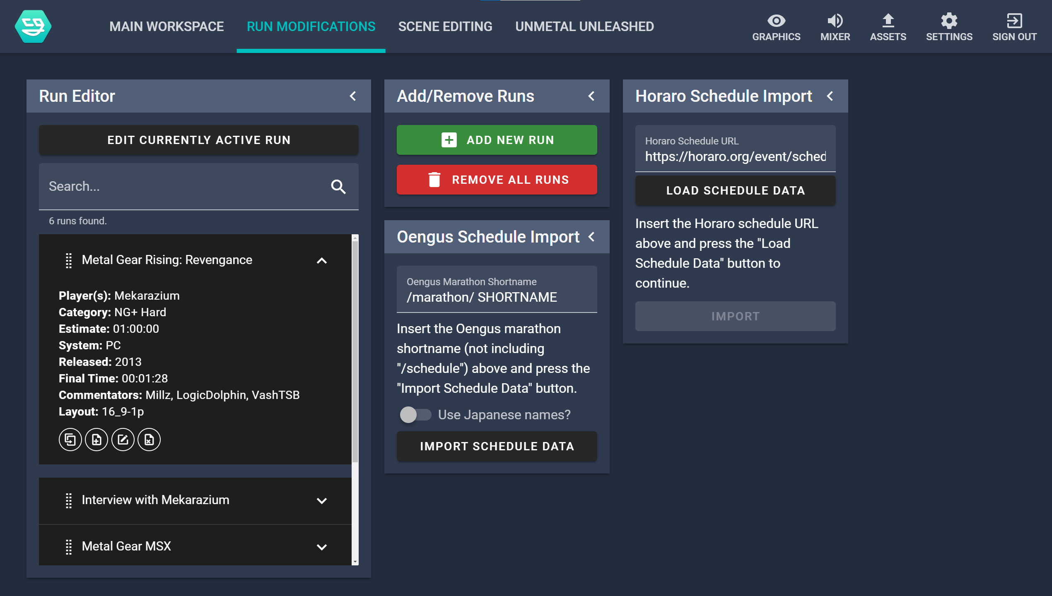Click the pencil edit icon for Revengance run

123,439
